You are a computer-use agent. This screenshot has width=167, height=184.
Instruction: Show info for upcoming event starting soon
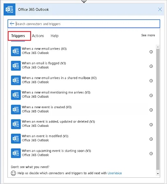pos(151,154)
